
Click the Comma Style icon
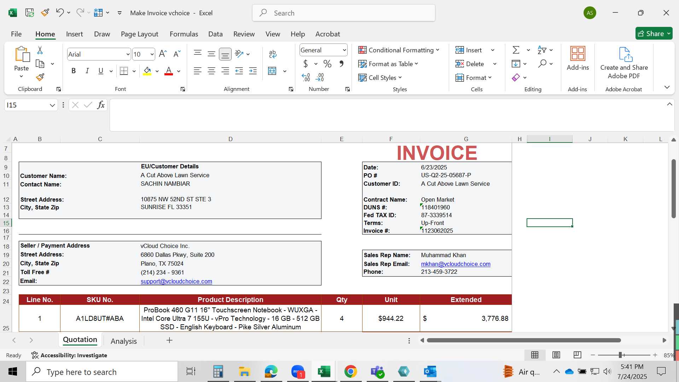(341, 64)
